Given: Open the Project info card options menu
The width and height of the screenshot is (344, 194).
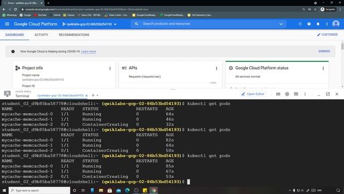Looking at the screenshot, I should coord(110,68).
